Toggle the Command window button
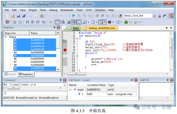The width and height of the screenshot is (177, 114). coord(57,22)
